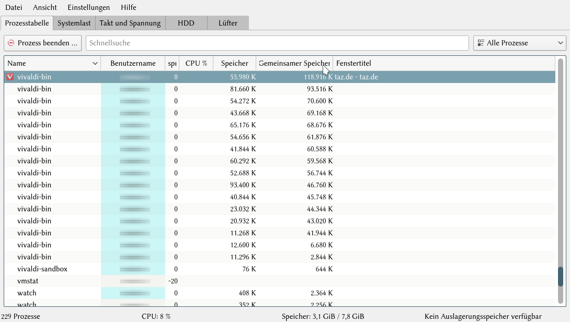570x322 pixels.
Task: Select vivaldi-bin row with 20.932 K memory
Action: coord(280,220)
